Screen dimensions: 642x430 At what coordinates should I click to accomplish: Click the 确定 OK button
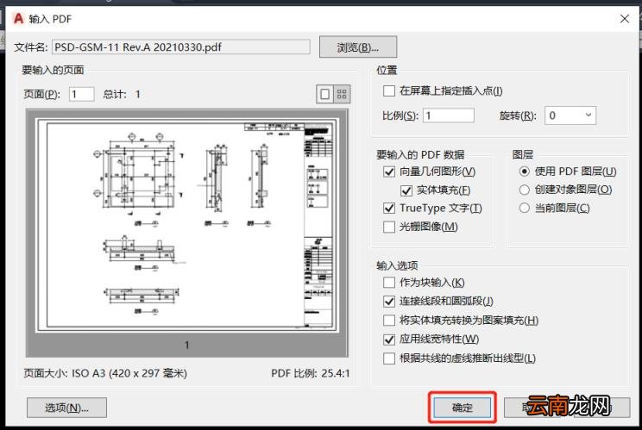coord(463,408)
